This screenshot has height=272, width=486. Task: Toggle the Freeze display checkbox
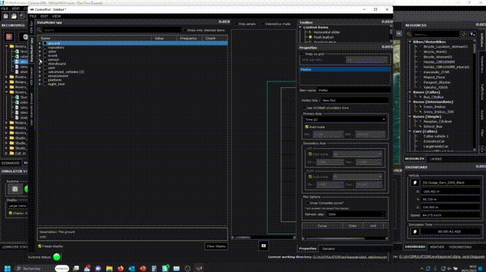click(x=40, y=246)
